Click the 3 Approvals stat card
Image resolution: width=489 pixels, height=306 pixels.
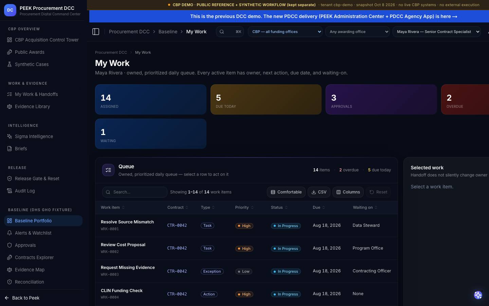pyautogui.click(x=381, y=100)
